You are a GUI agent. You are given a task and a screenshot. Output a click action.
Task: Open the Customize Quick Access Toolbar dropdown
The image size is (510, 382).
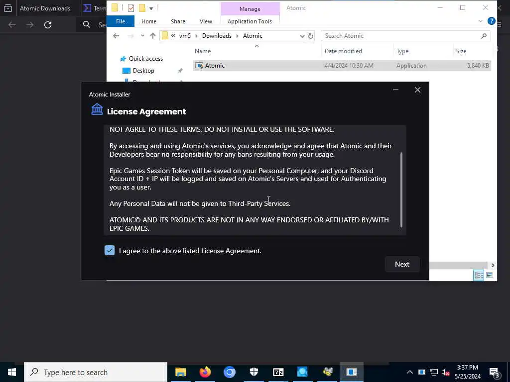point(151,8)
